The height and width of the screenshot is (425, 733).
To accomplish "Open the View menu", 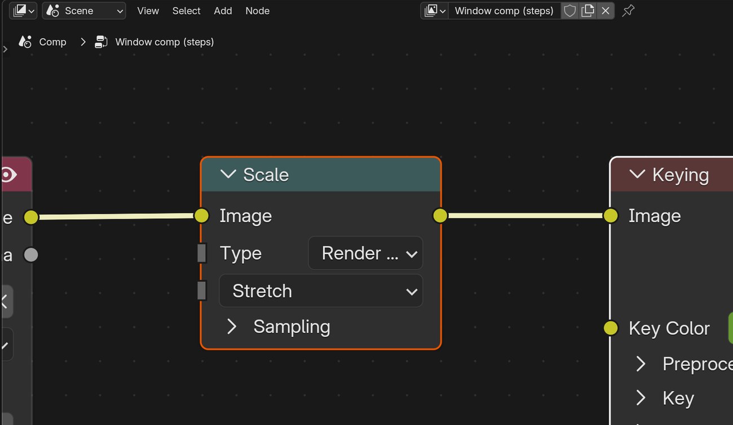I will pos(148,11).
